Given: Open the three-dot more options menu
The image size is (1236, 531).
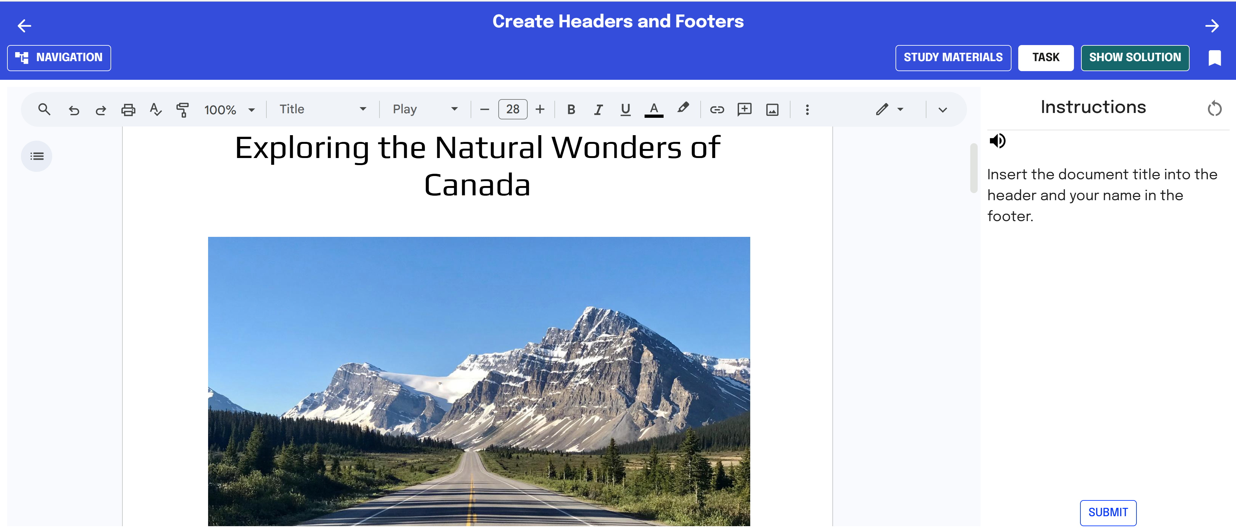Looking at the screenshot, I should click(x=807, y=110).
